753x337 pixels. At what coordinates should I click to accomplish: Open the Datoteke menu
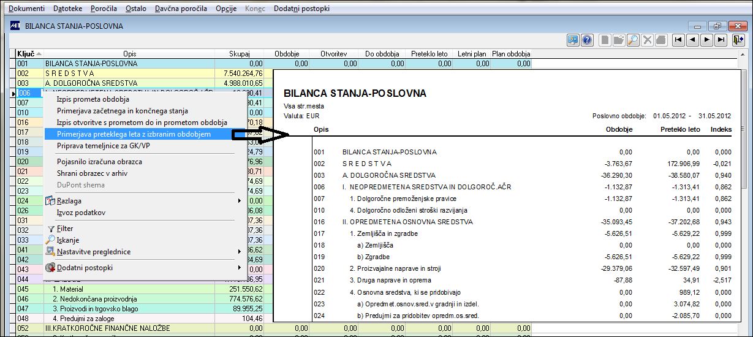(67, 9)
